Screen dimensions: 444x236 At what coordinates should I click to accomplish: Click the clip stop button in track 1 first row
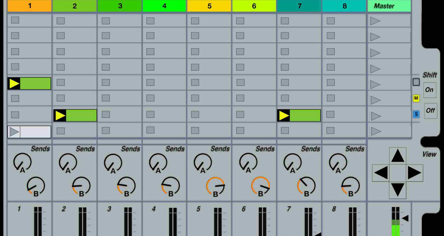[x=15, y=20]
